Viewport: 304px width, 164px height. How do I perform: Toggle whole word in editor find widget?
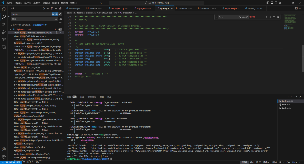(x=243, y=17)
